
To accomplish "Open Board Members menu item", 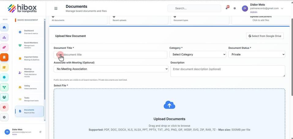I will 29,45.
